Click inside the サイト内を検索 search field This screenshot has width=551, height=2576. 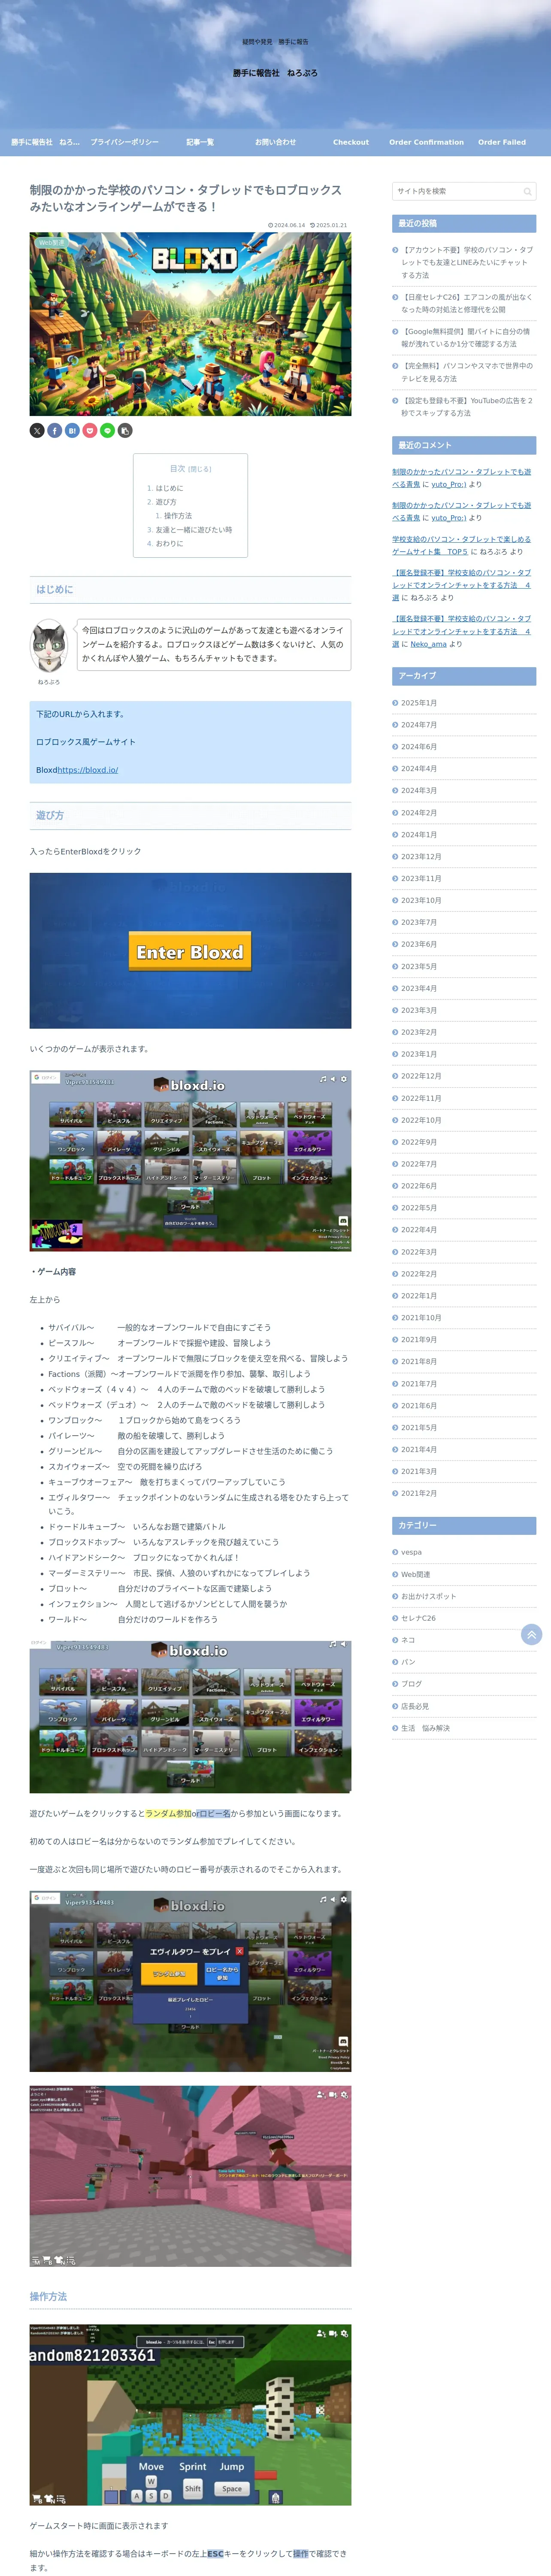(464, 191)
